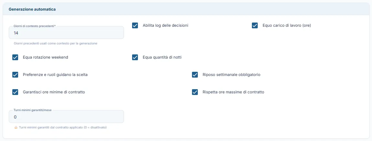Click the 'Equo carico di lavoro (ore)' label text
The height and width of the screenshot is (141, 372).
pos(287,25)
